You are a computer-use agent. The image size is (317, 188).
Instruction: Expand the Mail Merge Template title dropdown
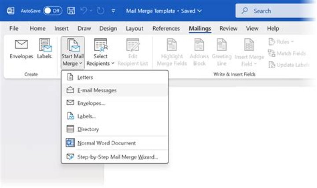(200, 11)
